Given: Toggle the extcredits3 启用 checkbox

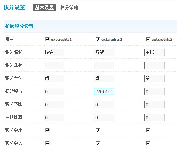Looking at the screenshot, I should 148,39.
